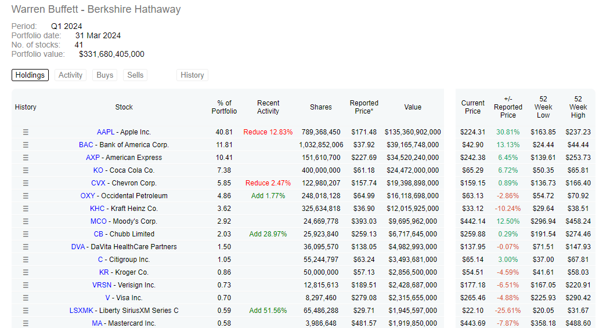Select the Holdings tab

(30, 75)
